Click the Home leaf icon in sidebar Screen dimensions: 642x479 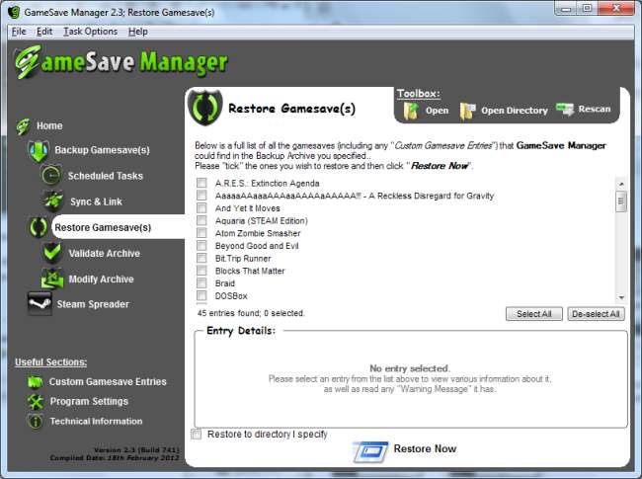[23, 126]
